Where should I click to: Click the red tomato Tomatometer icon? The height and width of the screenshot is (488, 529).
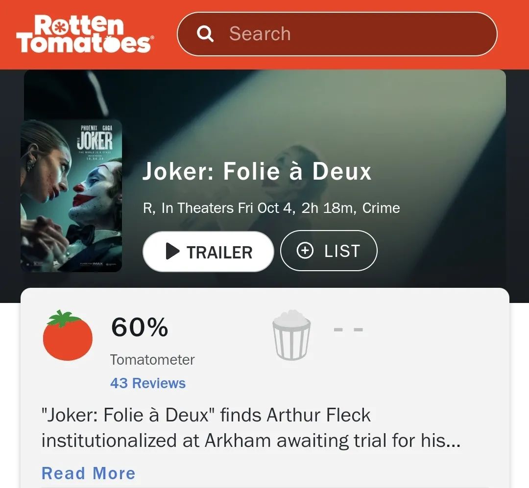pyautogui.click(x=68, y=335)
